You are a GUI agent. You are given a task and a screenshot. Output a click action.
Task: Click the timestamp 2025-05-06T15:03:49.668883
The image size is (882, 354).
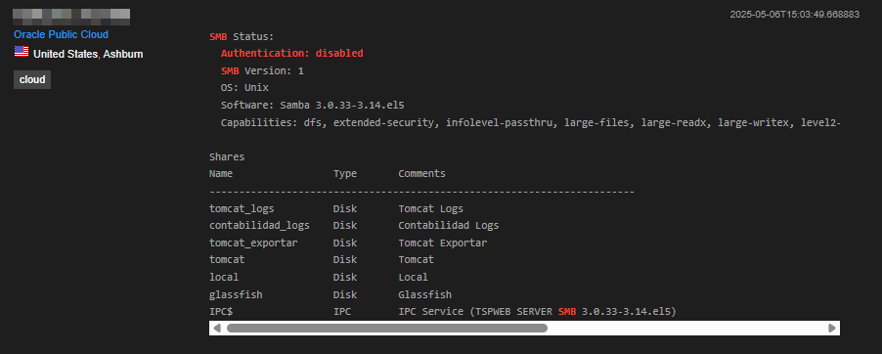[794, 15]
